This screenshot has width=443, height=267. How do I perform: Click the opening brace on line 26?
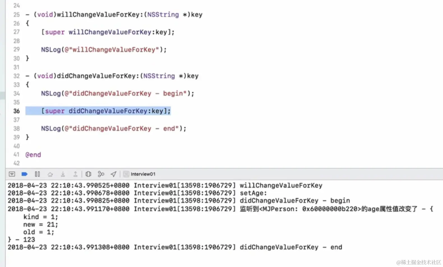coord(27,23)
